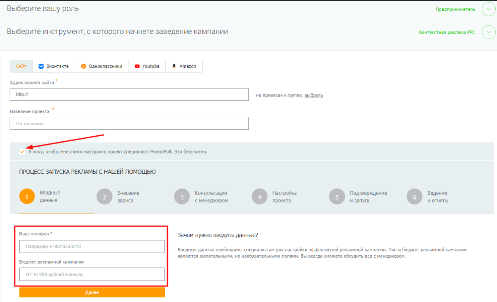This screenshot has height=302, width=497.
Task: Click the site address 'http://' field
Action: [129, 94]
